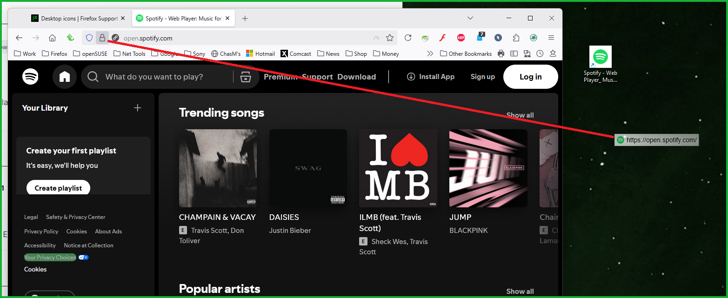
Task: Open the Firefox home page button
Action: 53,38
